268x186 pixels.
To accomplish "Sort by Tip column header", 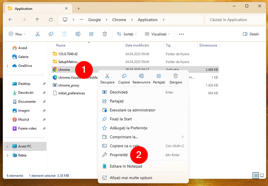I will 168,45.
